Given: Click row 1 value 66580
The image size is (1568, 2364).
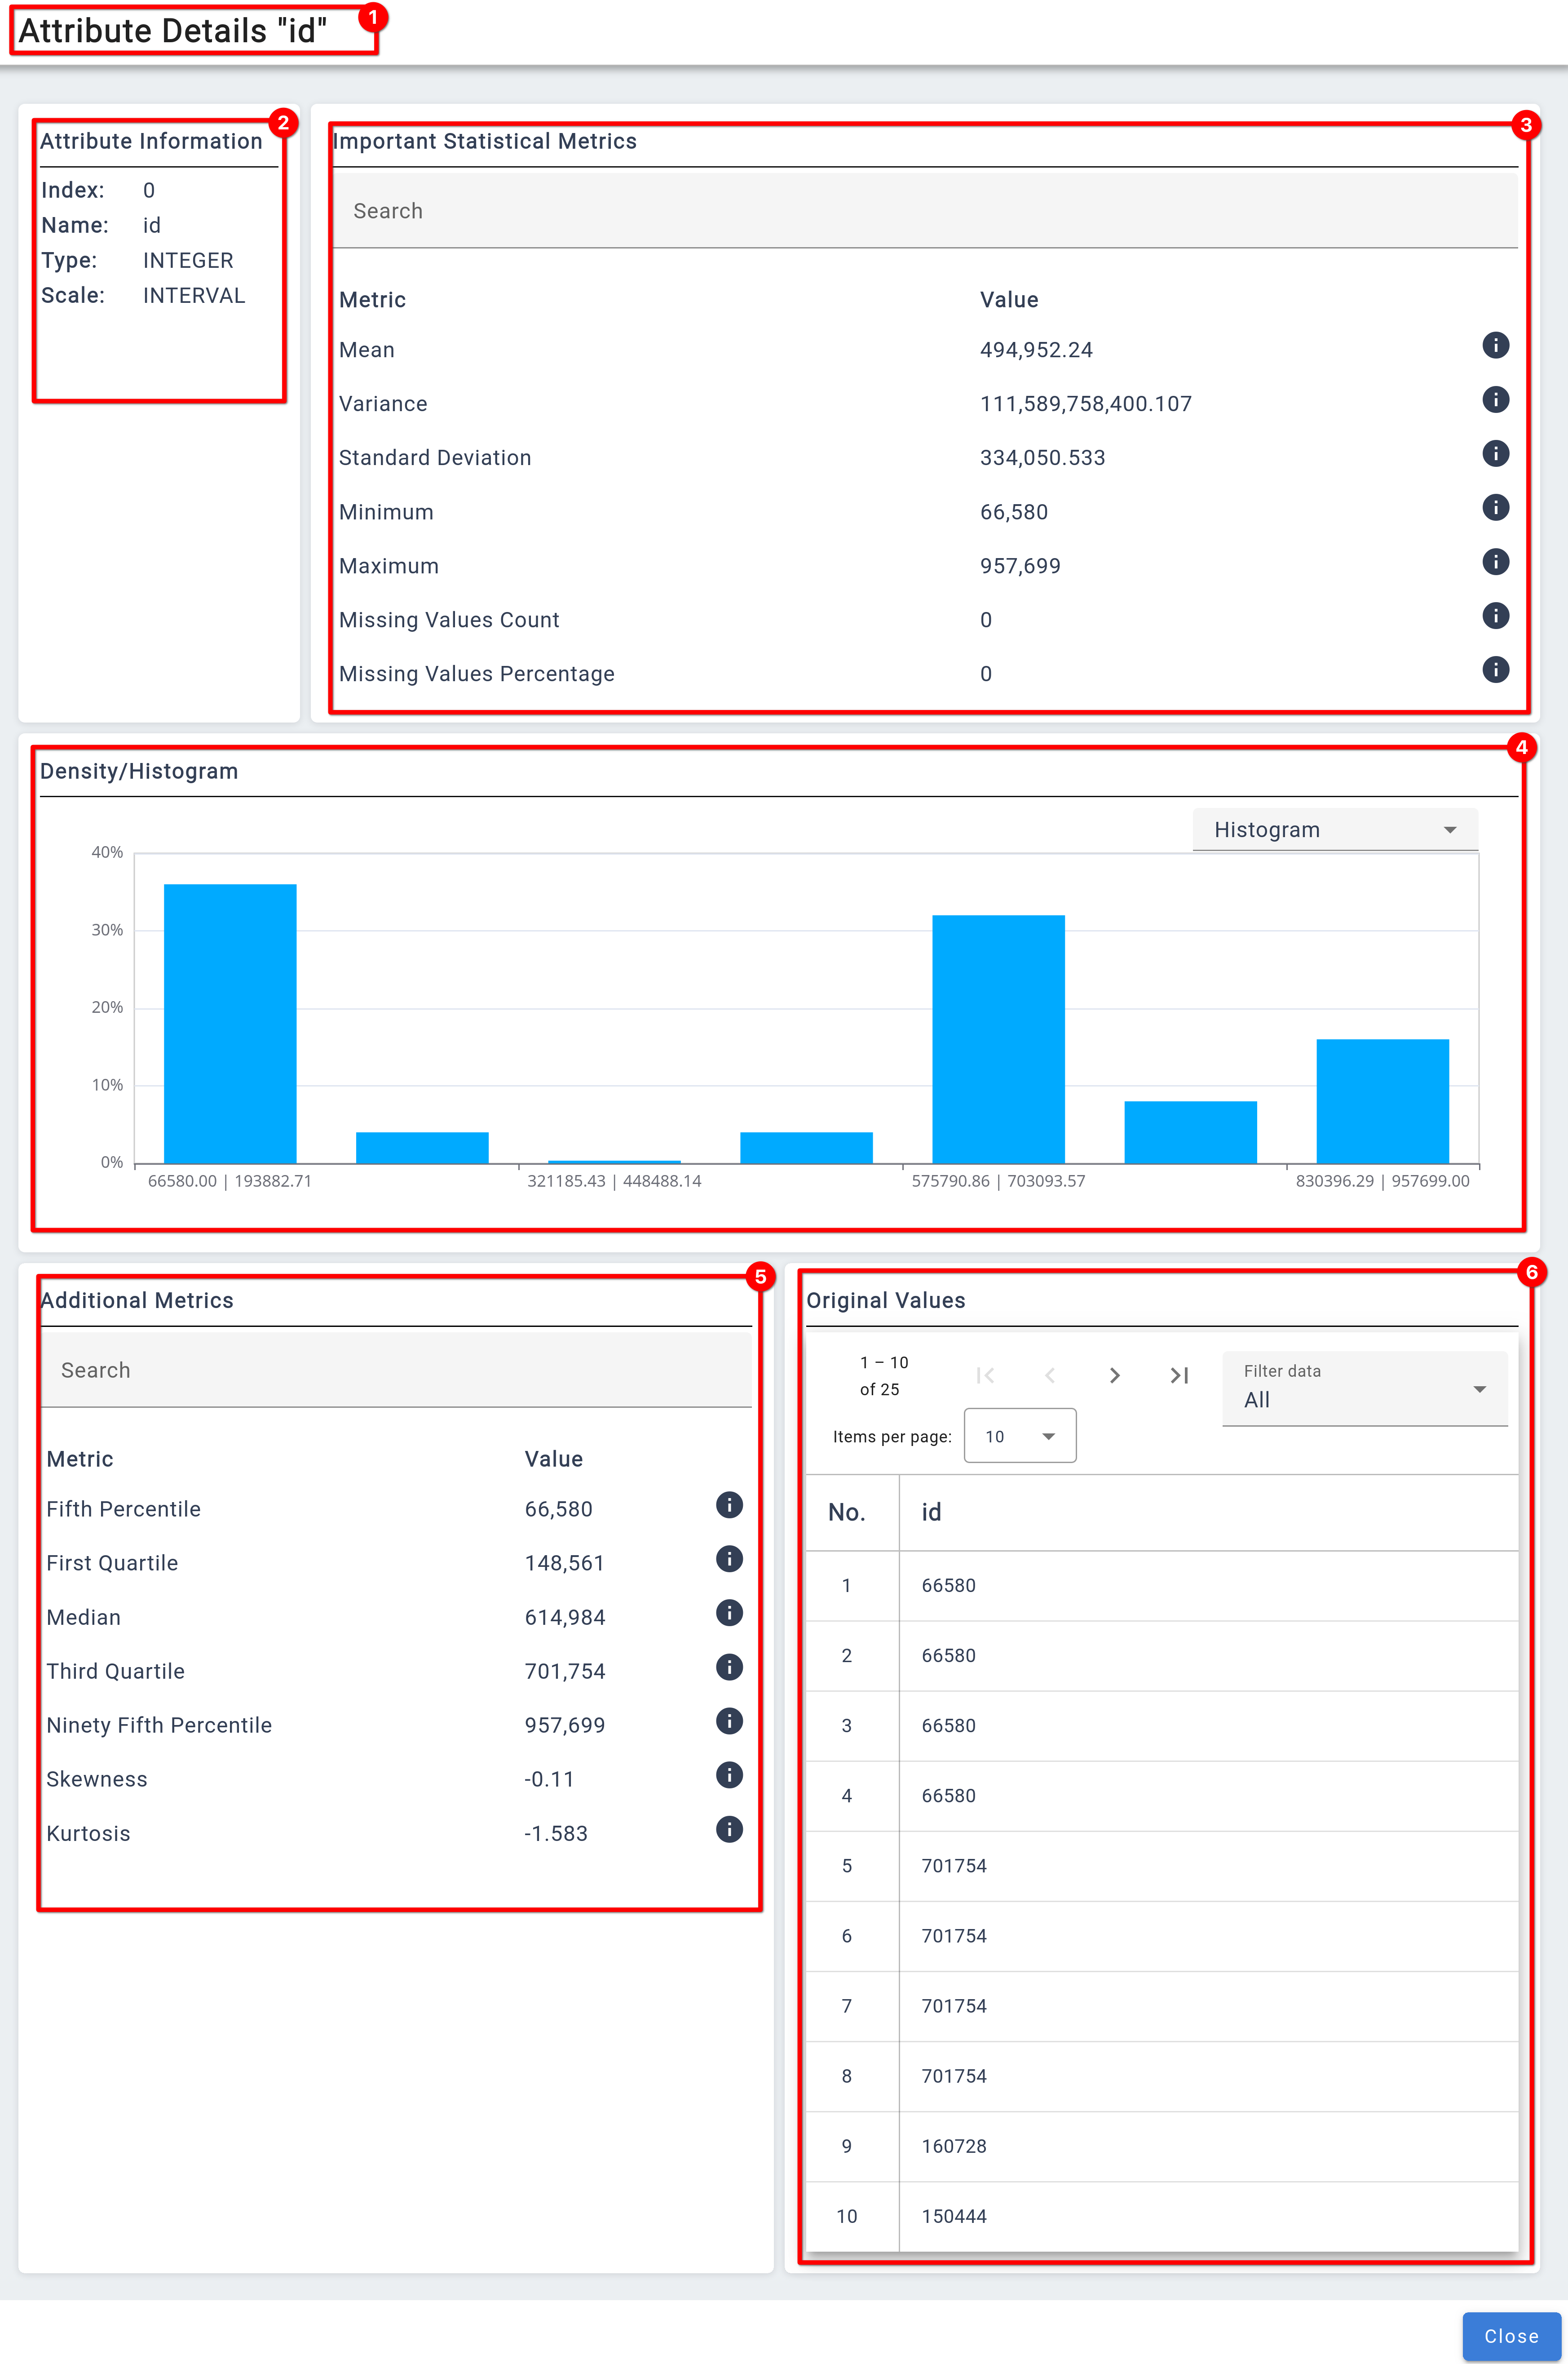Looking at the screenshot, I should (x=948, y=1586).
